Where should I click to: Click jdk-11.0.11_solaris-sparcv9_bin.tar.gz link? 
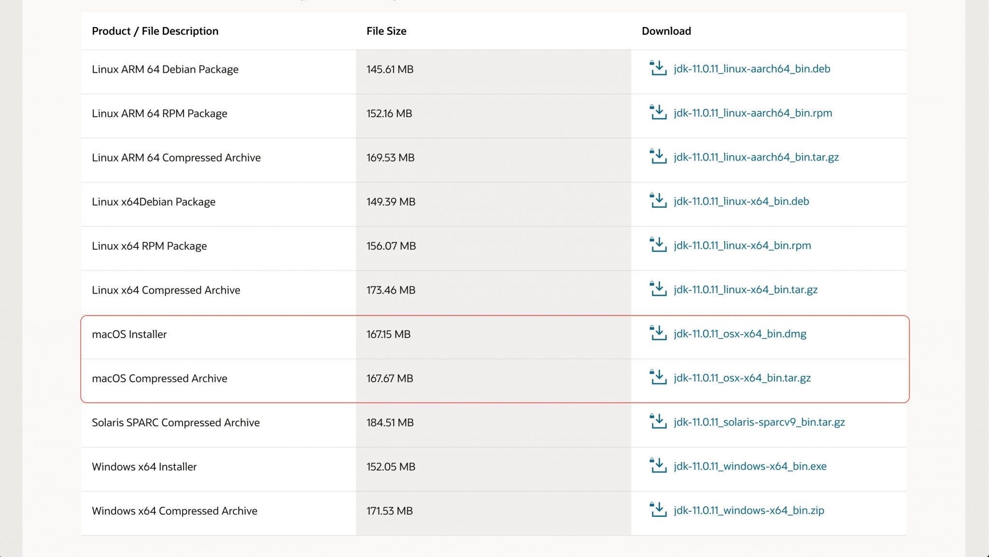(759, 422)
